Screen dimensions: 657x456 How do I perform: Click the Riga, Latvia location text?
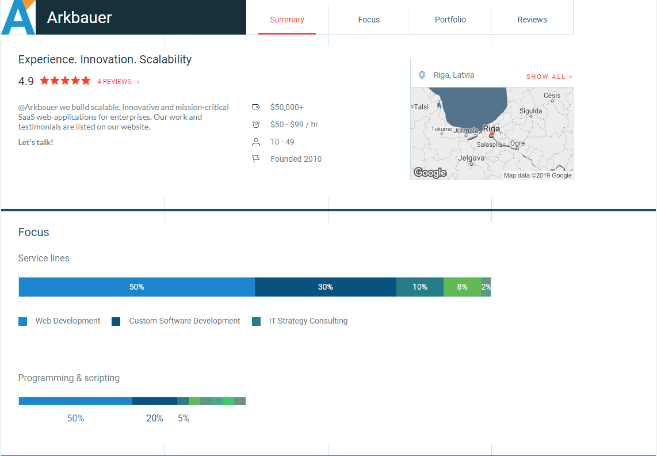[x=454, y=75]
